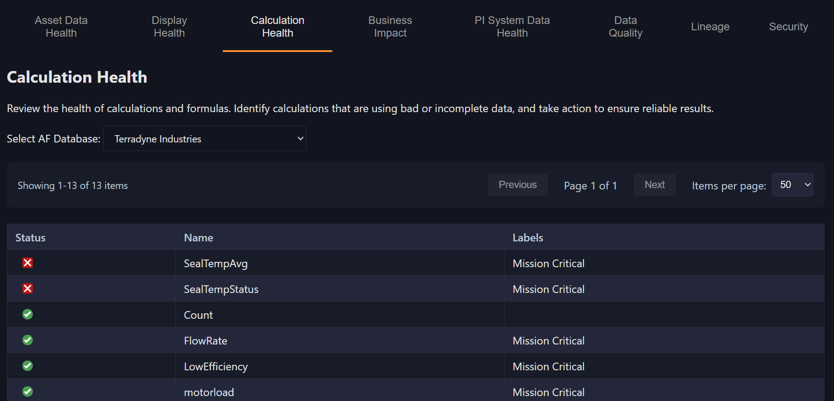This screenshot has width=834, height=401.
Task: Click the red error icon for SealTempStatus
Action: [28, 288]
